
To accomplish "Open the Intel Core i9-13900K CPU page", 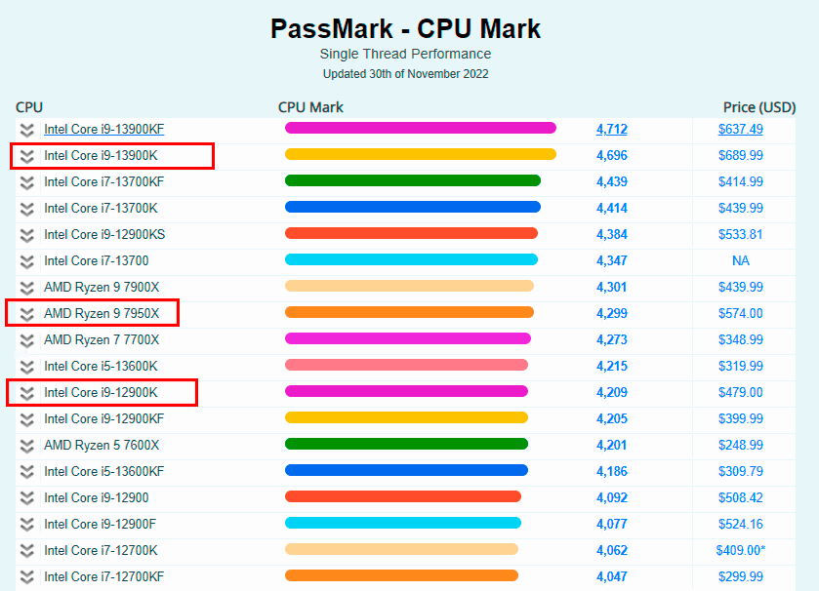I will (x=102, y=154).
